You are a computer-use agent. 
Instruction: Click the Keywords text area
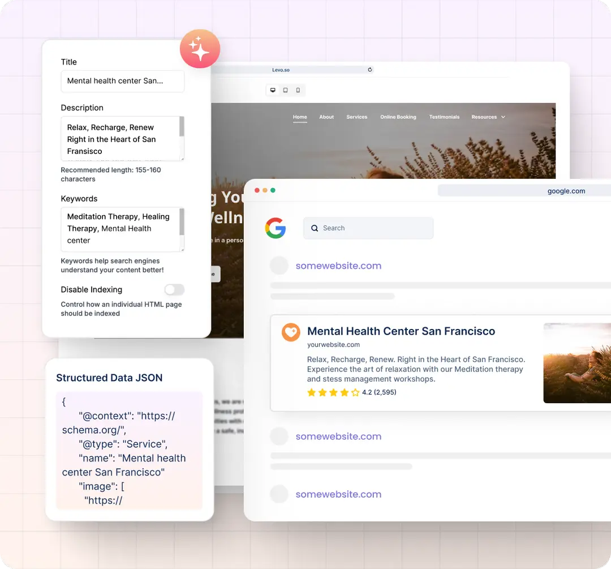click(x=122, y=229)
